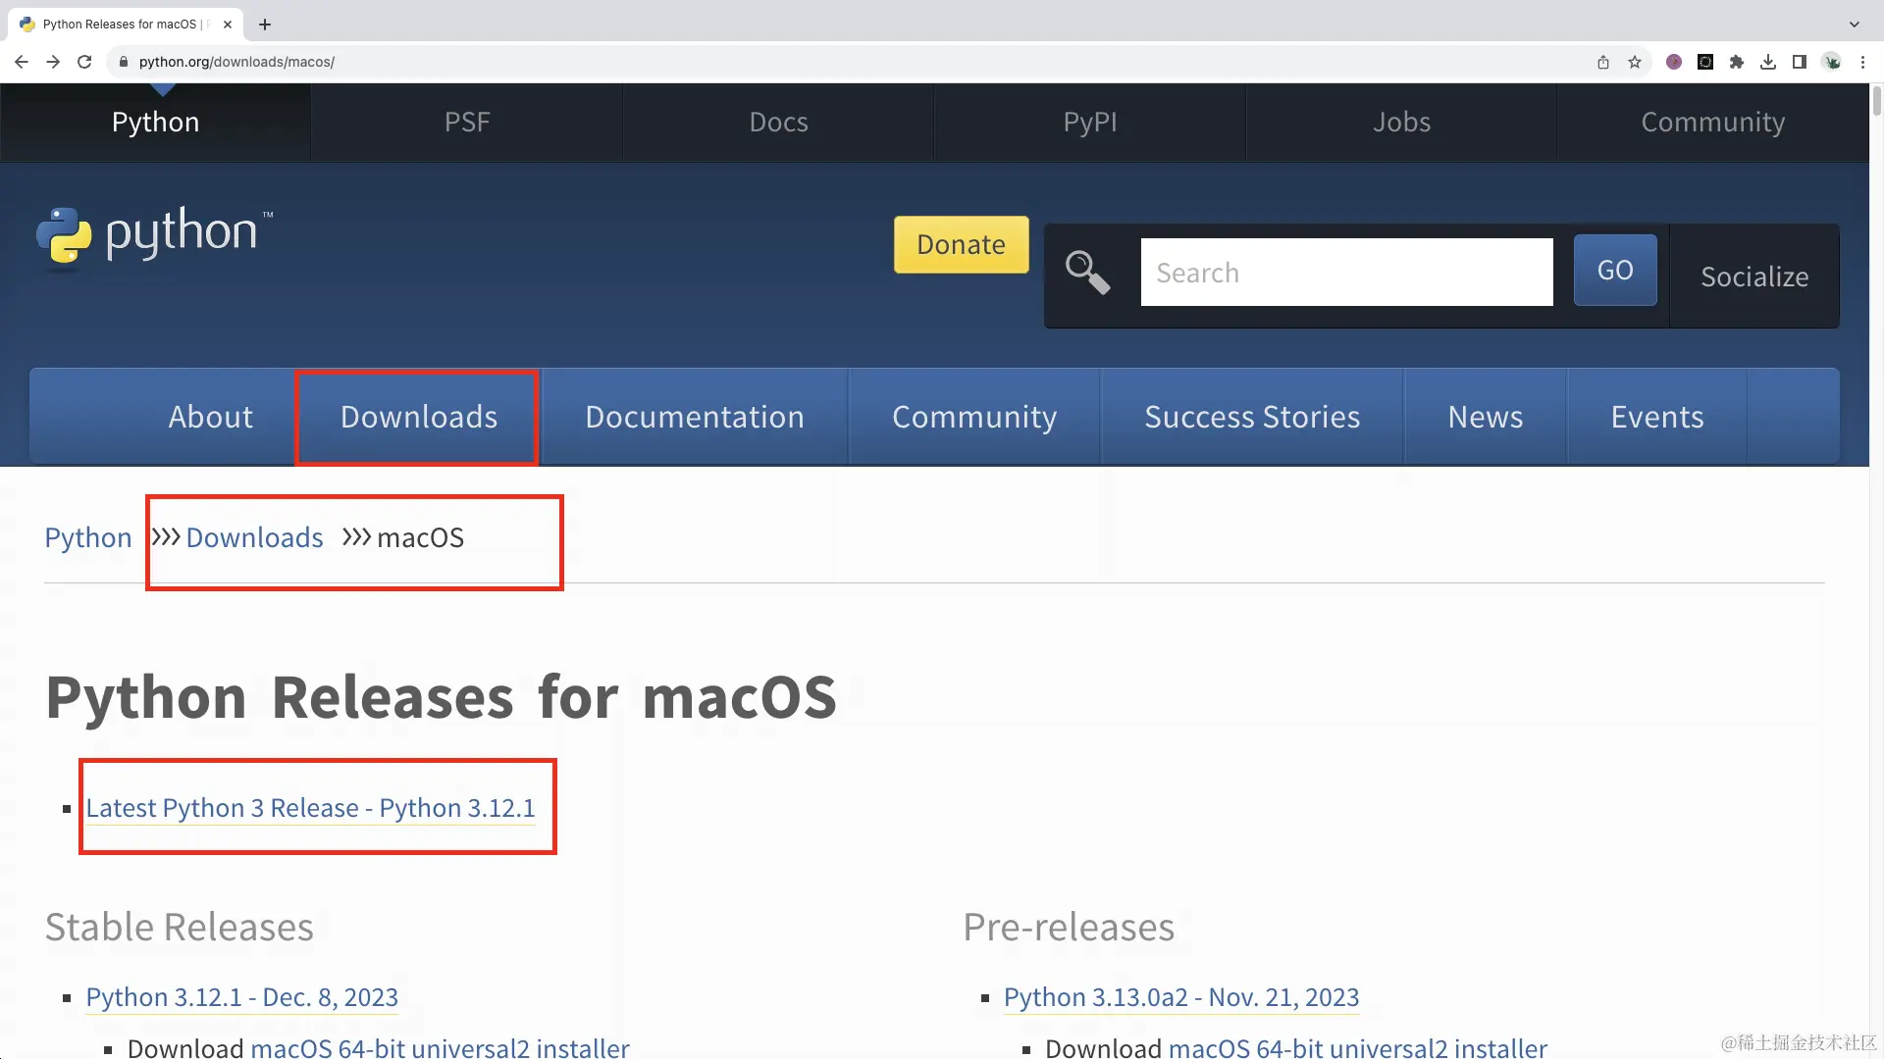1884x1059 pixels.
Task: Open Community in main navigation bar
Action: pos(974,417)
